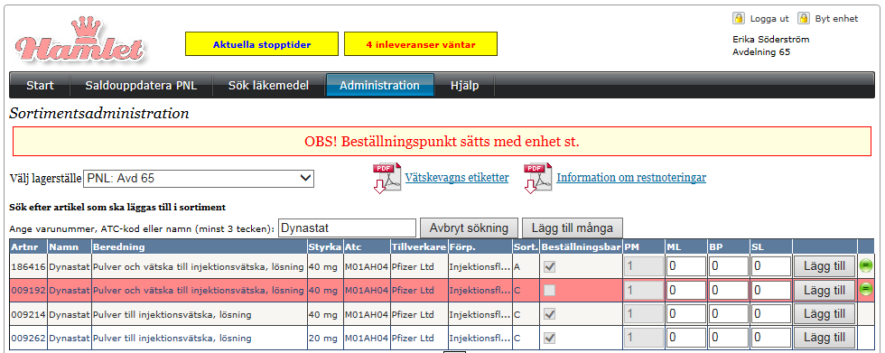885x353 pixels.
Task: Click the BP field for article 009192
Action: coord(729,291)
